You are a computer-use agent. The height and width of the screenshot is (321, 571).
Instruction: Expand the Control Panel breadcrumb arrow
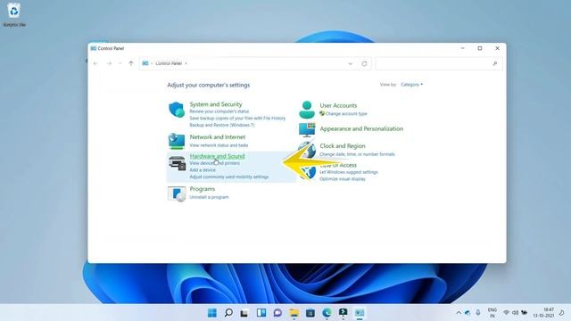(x=186, y=63)
